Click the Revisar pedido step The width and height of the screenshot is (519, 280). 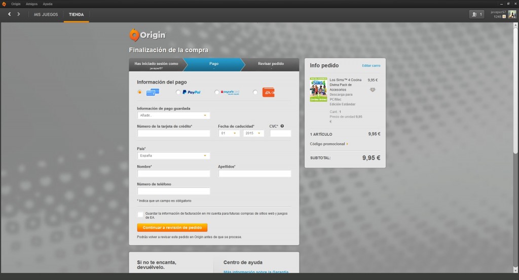point(271,64)
